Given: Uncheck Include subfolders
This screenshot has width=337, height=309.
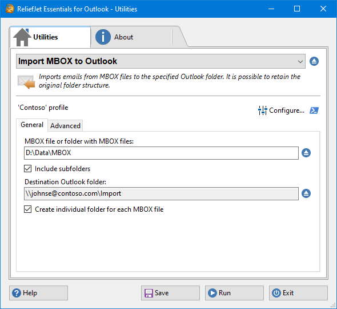Looking at the screenshot, I should coord(28,169).
